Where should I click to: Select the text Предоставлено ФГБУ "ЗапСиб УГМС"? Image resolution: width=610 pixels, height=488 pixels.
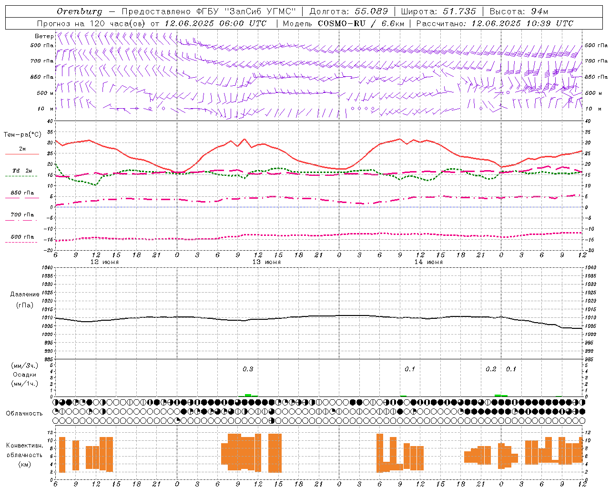(x=209, y=11)
